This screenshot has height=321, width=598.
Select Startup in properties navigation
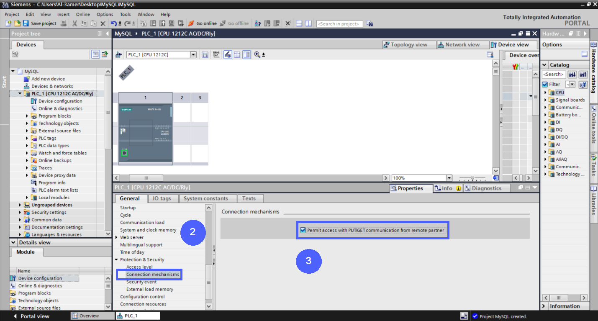pos(128,208)
